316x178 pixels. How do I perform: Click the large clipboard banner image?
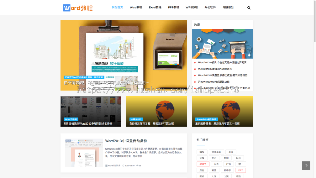coord(124,55)
